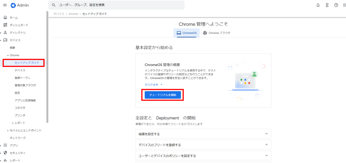
Task: Expand the アプリ section arrow
Action: click(1, 145)
